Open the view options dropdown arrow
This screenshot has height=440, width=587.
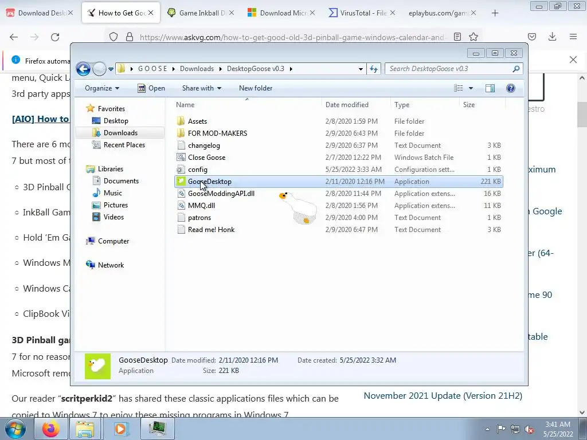[471, 88]
